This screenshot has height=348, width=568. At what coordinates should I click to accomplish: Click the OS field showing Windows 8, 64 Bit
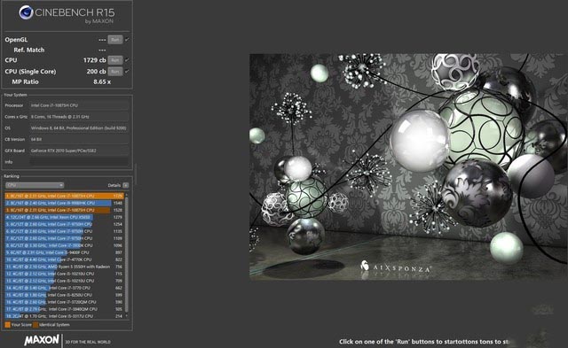[79, 128]
